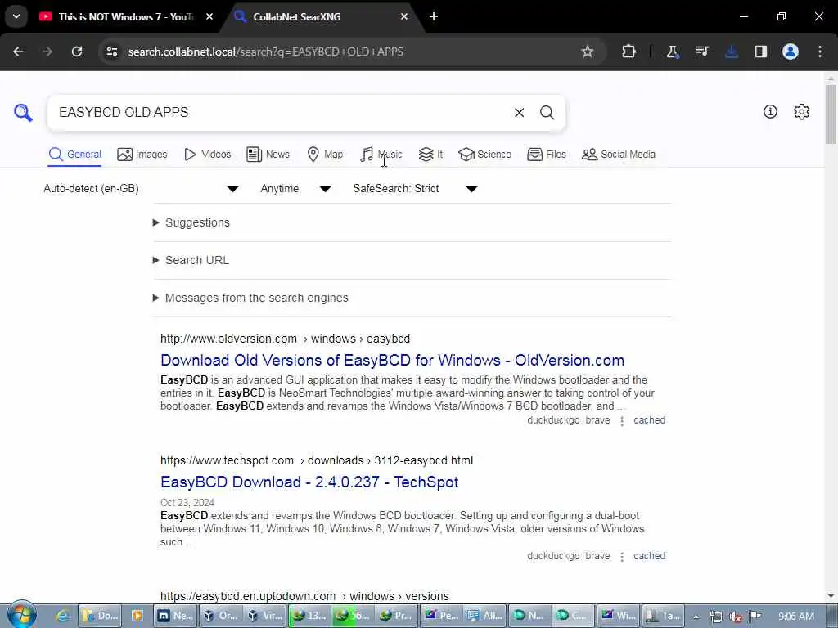
Task: Bookmark this page with the star
Action: point(588,52)
